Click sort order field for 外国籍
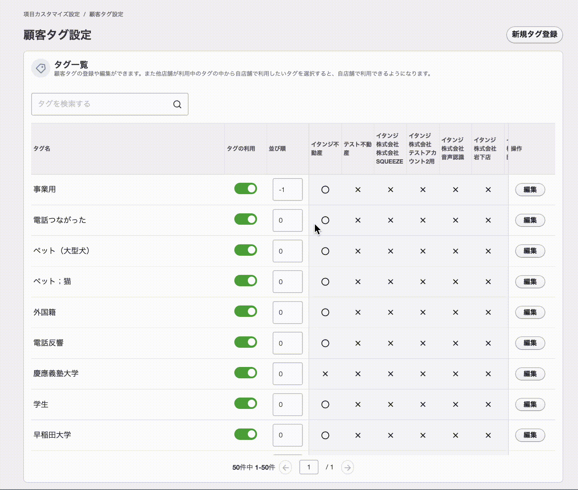 [x=288, y=312]
